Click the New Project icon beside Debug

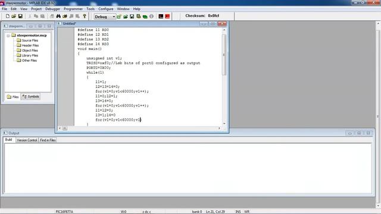[119, 17]
